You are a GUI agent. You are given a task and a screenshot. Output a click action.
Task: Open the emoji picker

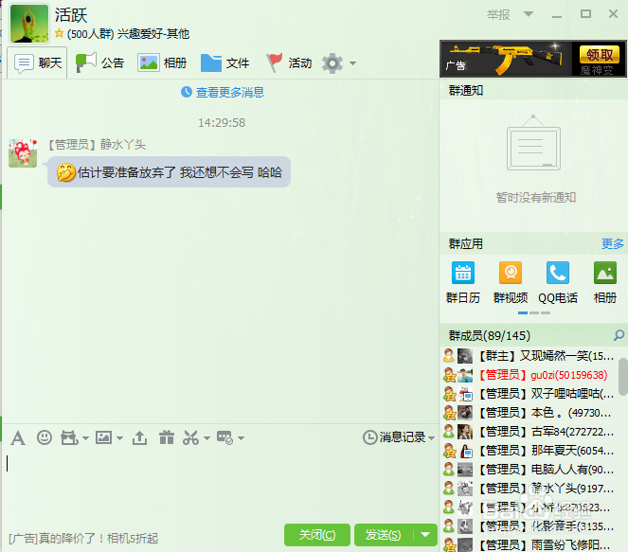45,437
